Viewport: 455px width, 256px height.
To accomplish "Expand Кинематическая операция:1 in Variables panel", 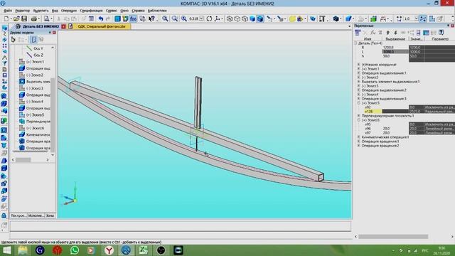I will click(x=359, y=137).
